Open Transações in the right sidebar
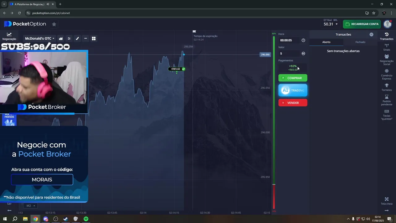396x223 pixels. [x=386, y=36]
